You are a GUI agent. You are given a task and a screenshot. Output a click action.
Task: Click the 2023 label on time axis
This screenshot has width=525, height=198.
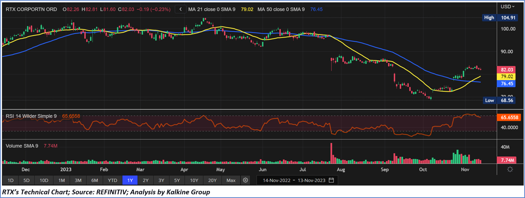(x=66, y=169)
